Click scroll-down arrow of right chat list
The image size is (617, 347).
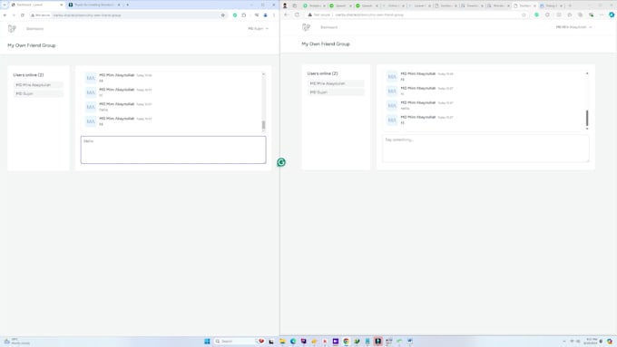pyautogui.click(x=587, y=129)
